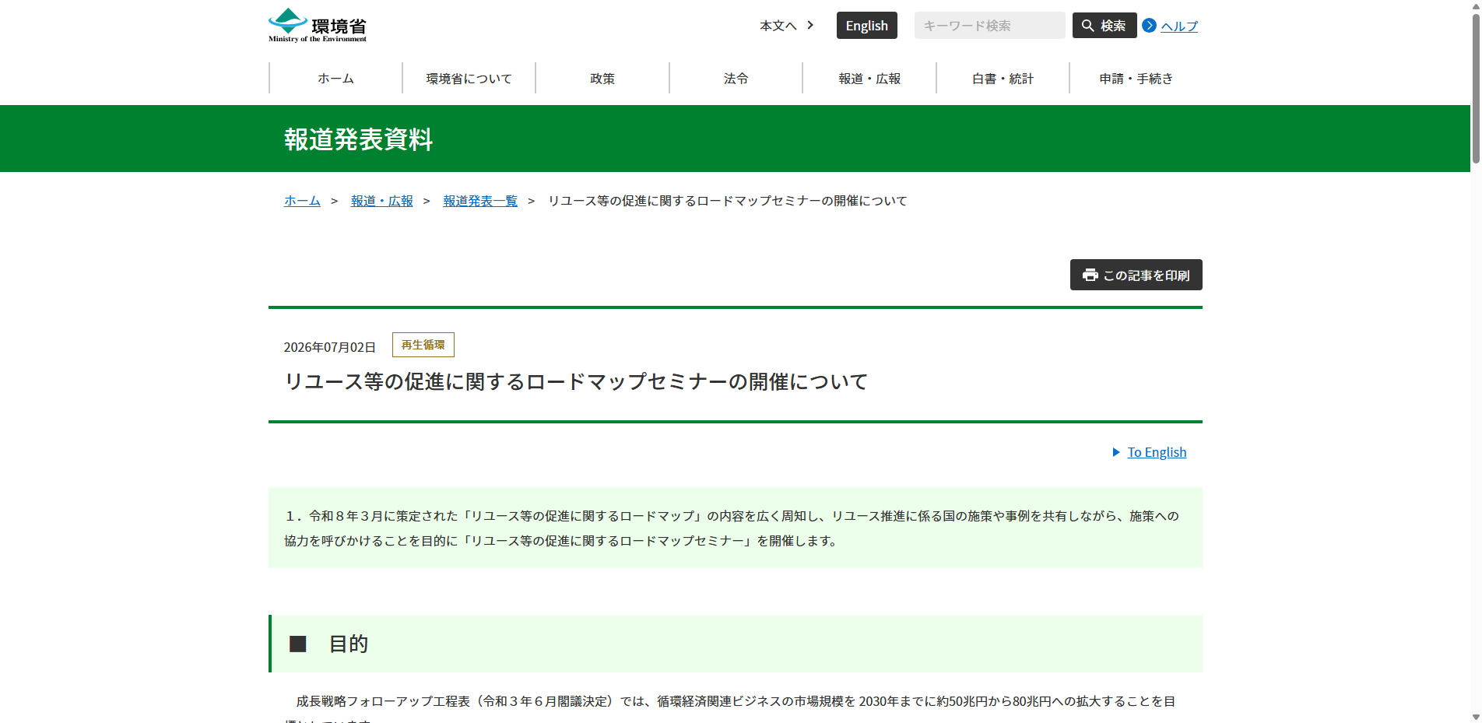Click the blue help arrow icon

[x=1149, y=26]
